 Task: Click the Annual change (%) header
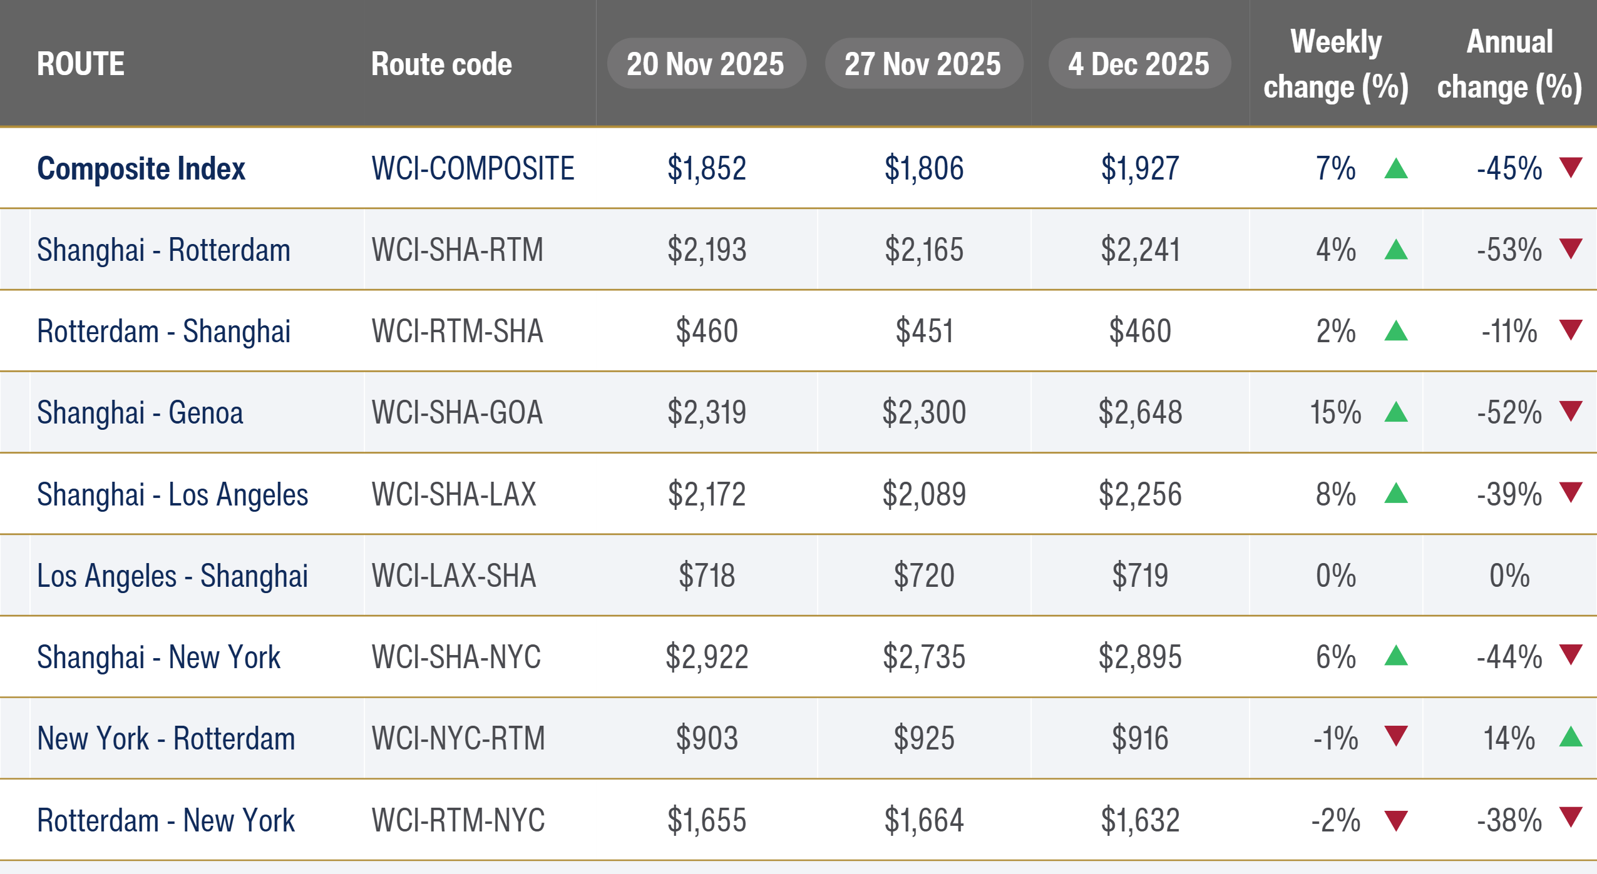pos(1509,64)
